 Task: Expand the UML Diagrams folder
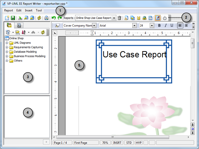tap(7, 43)
